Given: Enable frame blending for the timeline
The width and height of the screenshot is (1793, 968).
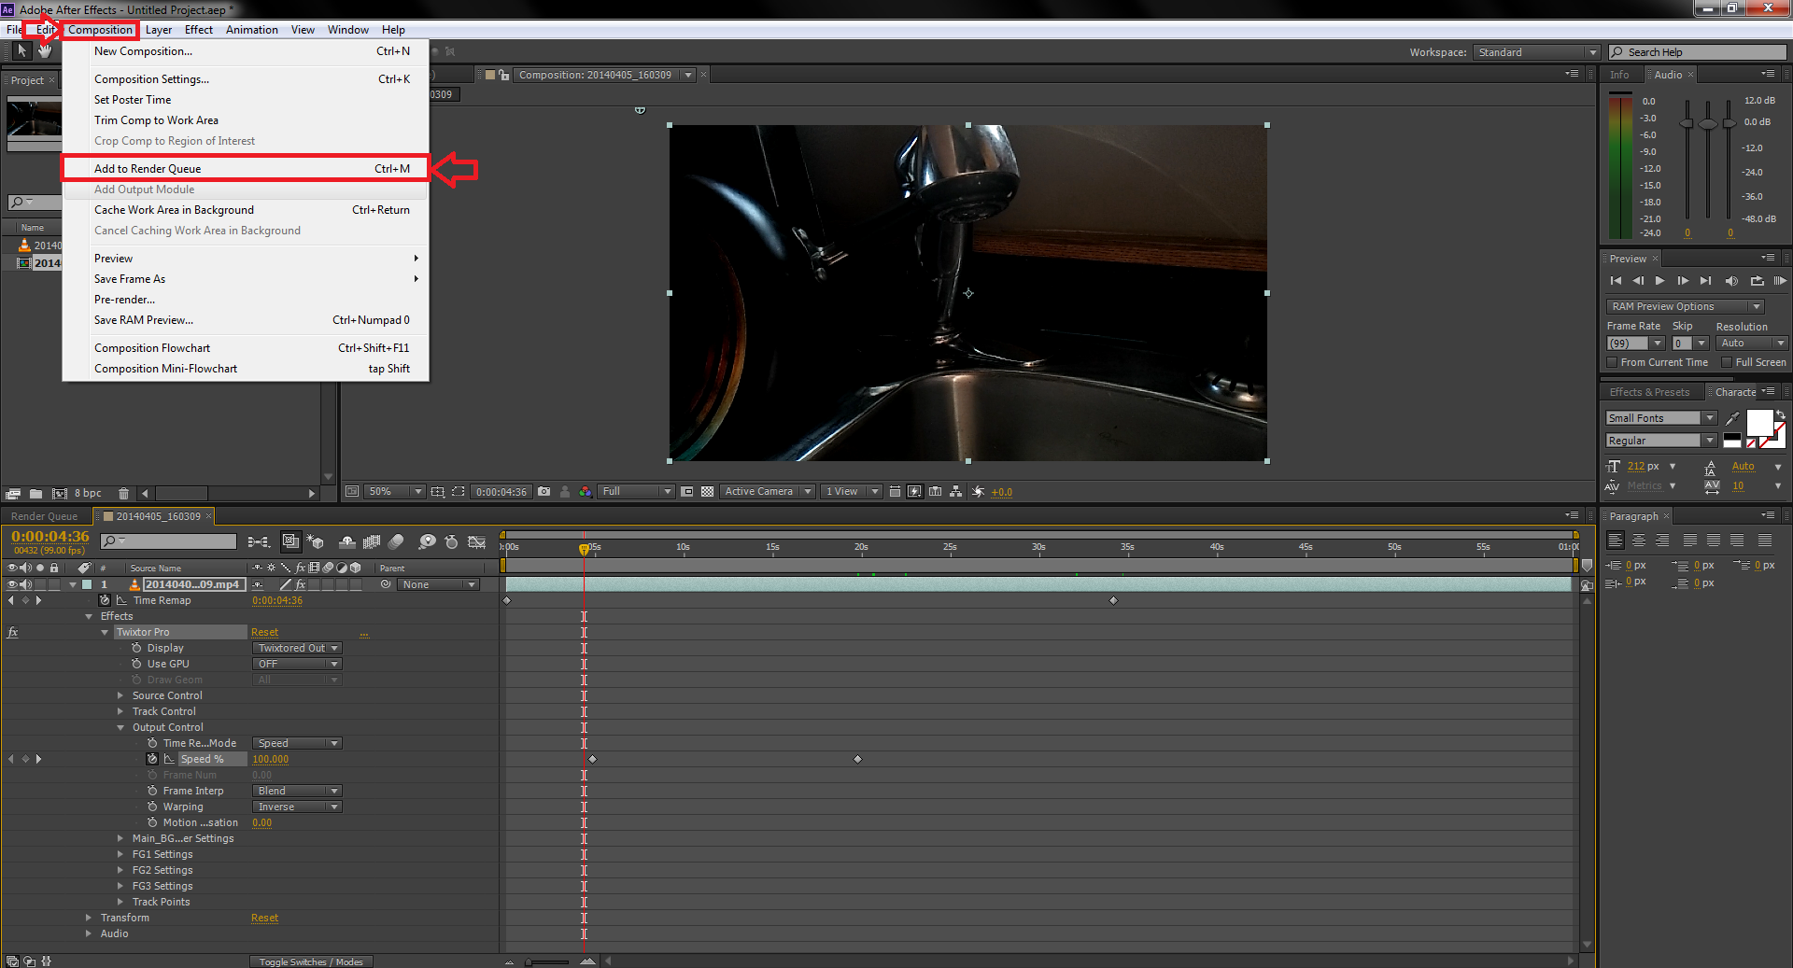Looking at the screenshot, I should [x=372, y=541].
